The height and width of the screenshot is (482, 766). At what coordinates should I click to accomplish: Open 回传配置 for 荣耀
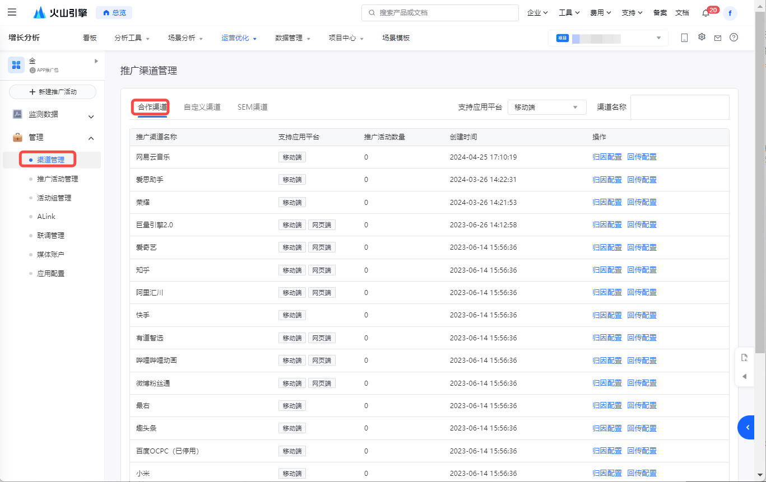pos(642,202)
